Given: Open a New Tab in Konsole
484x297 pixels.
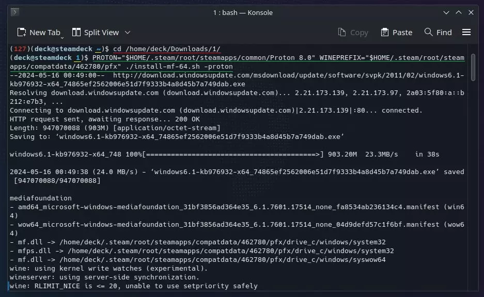Looking at the screenshot, I should point(39,33).
